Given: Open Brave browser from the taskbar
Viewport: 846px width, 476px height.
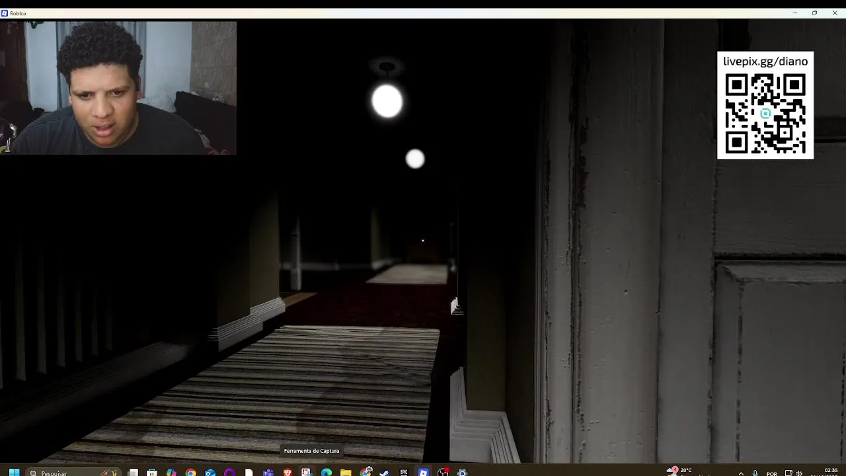Looking at the screenshot, I should [288, 472].
